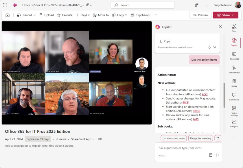Viewport: 243px width, 168px height.
Task: Copy the Copilot response
Action: [165, 41]
